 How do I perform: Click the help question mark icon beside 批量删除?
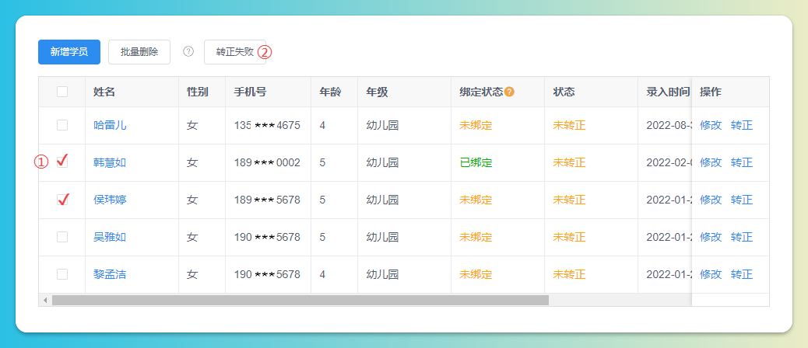pyautogui.click(x=188, y=51)
